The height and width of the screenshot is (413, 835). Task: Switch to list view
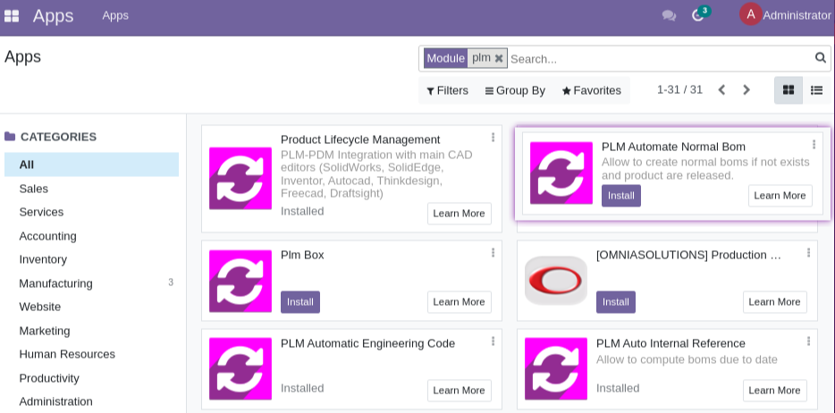(816, 90)
